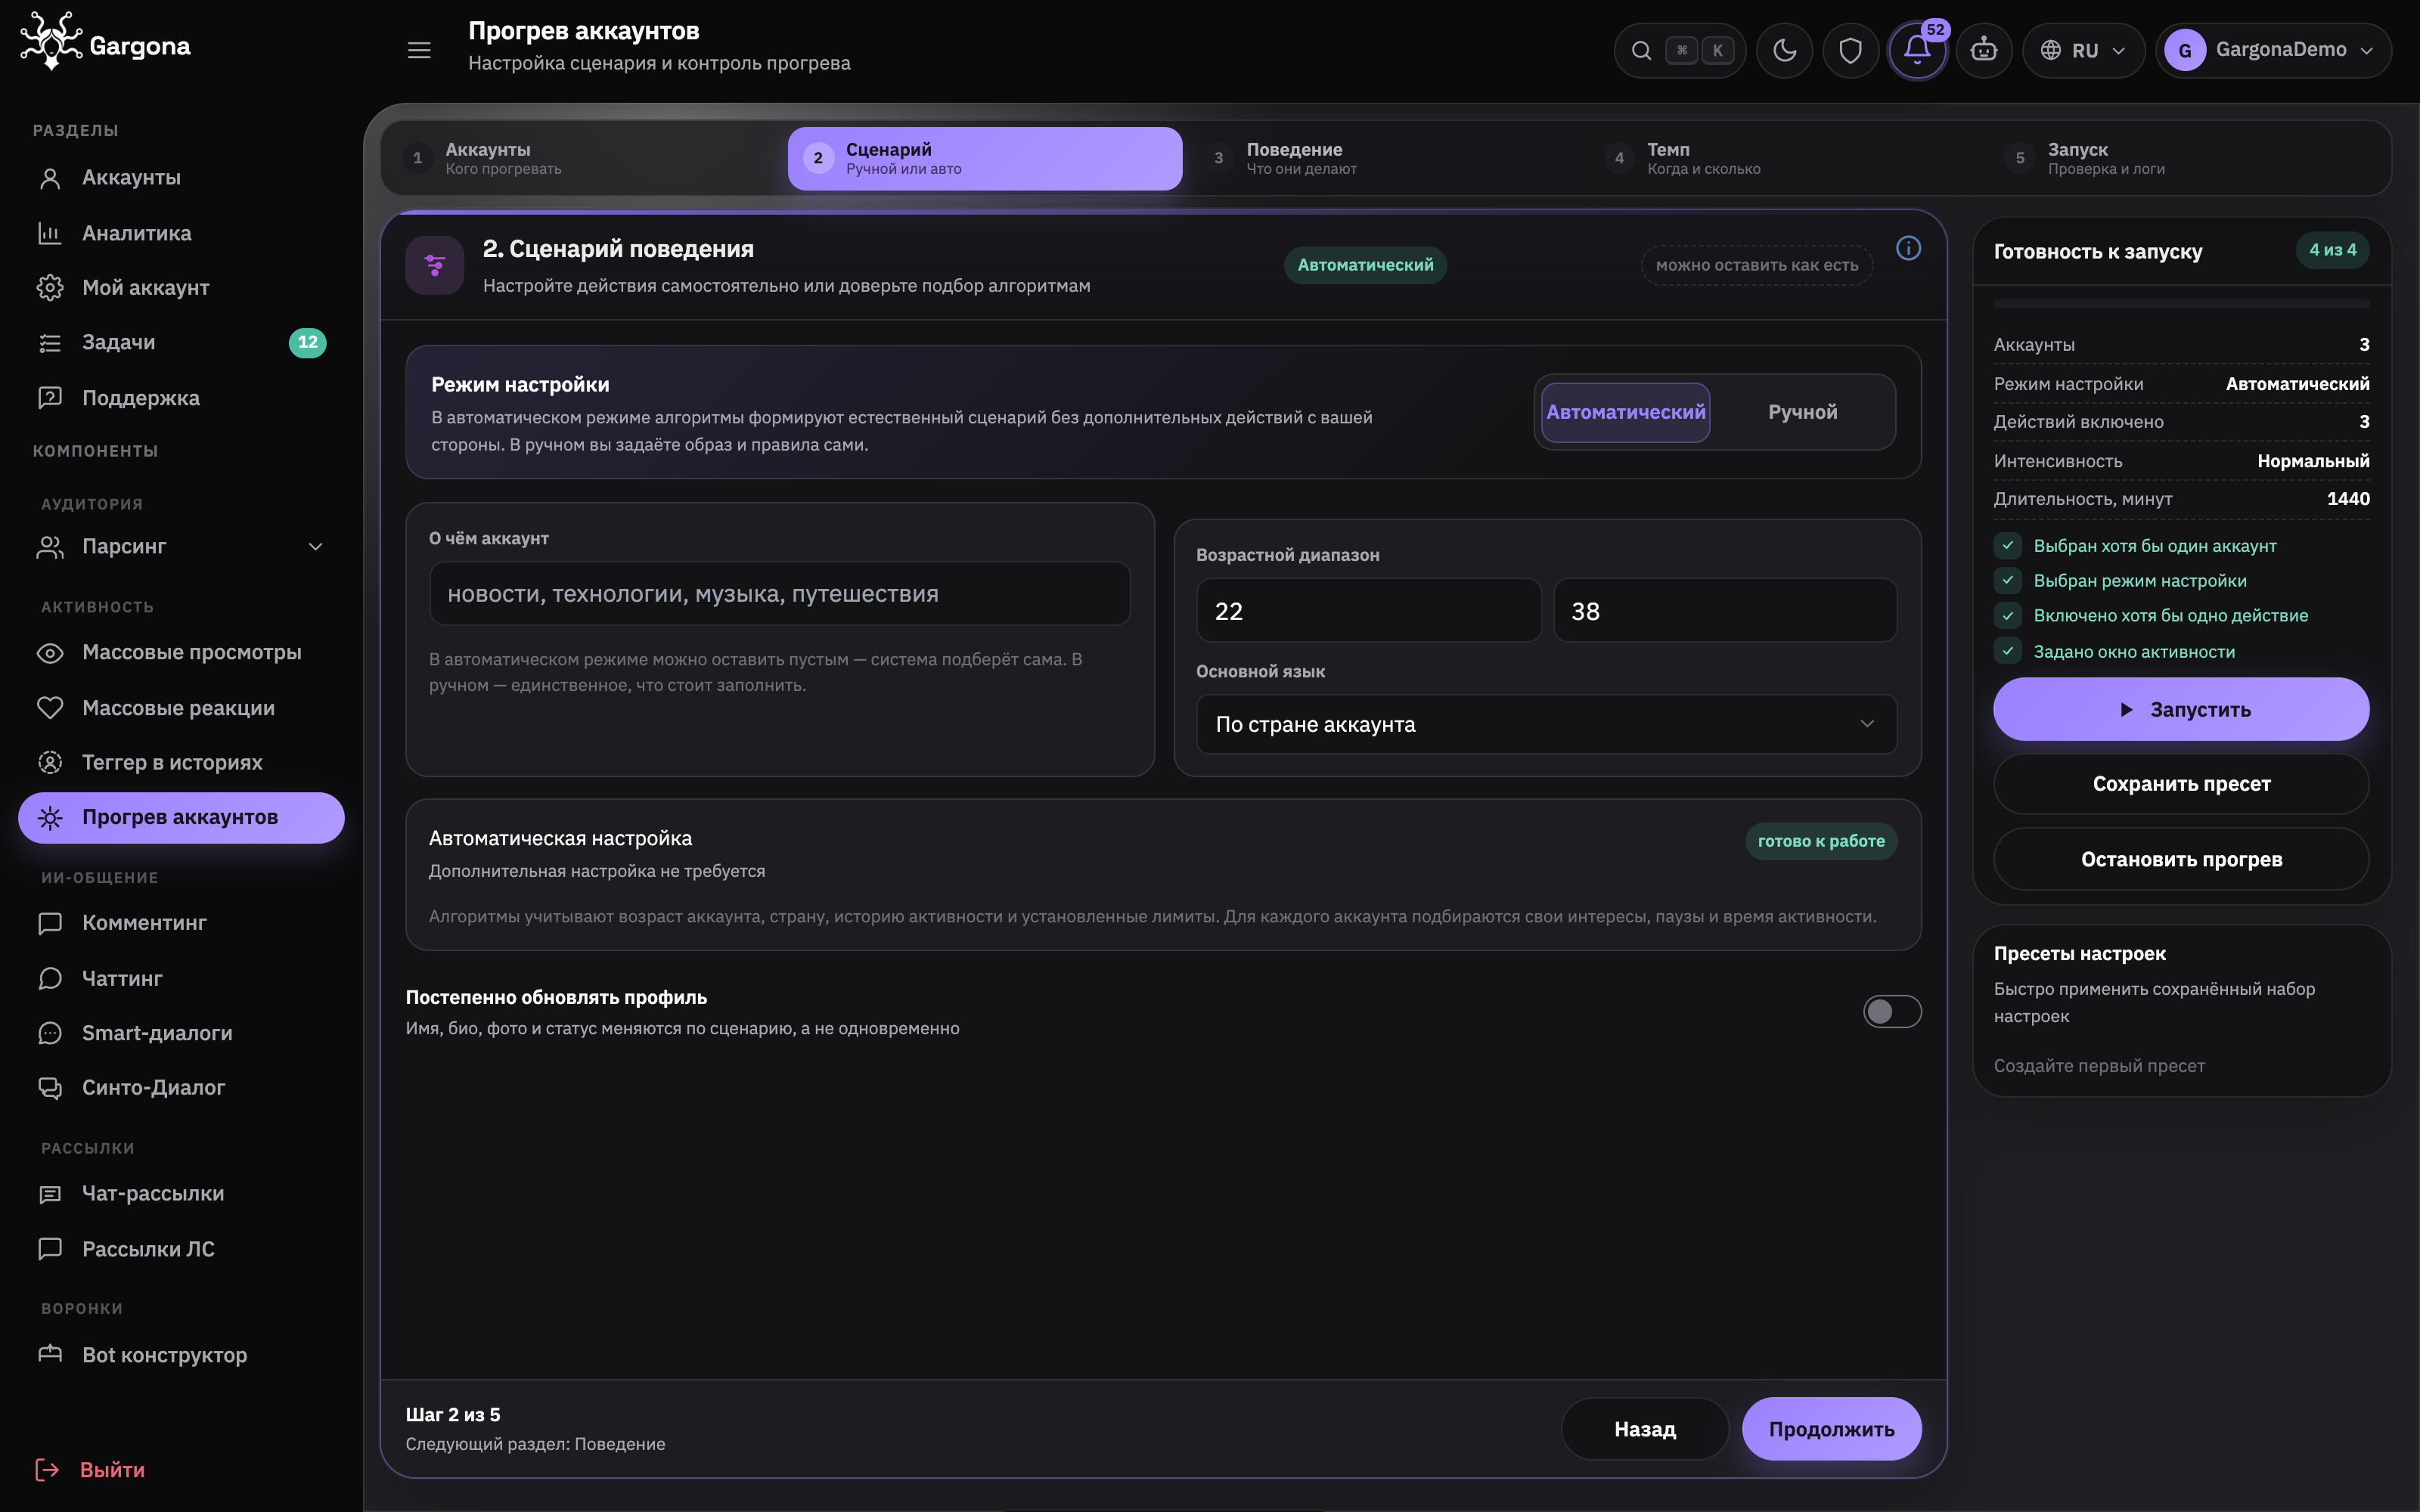Screen dimensions: 2420x1512
Task: Toggle dark mode with the moon icon
Action: (x=1784, y=50)
